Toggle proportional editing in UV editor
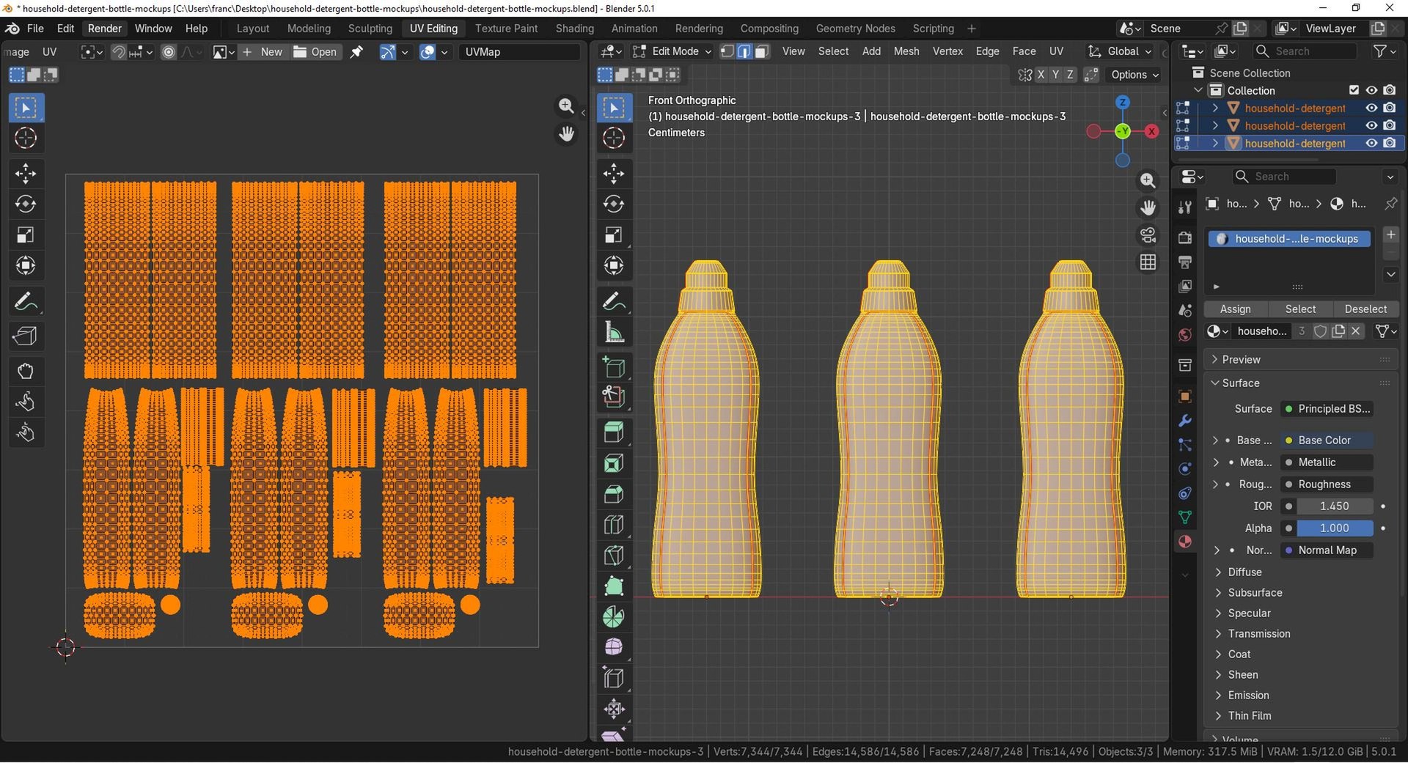 click(169, 52)
